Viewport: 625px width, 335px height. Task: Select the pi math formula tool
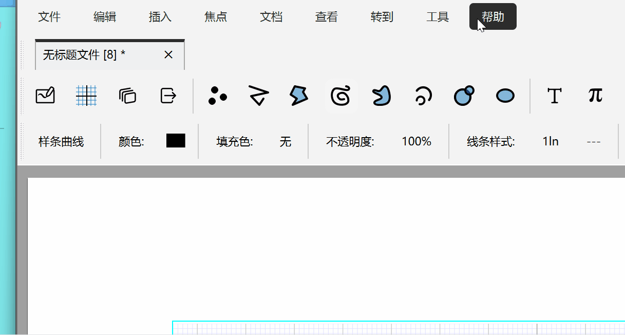pos(595,96)
